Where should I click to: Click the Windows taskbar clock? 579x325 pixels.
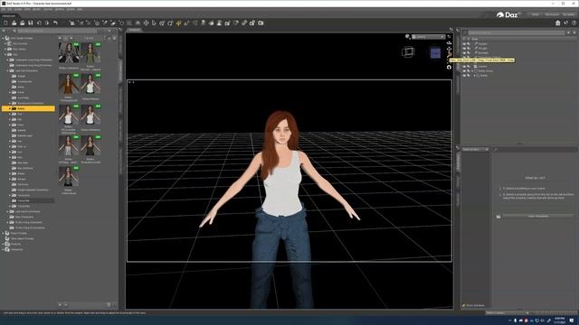pos(560,320)
